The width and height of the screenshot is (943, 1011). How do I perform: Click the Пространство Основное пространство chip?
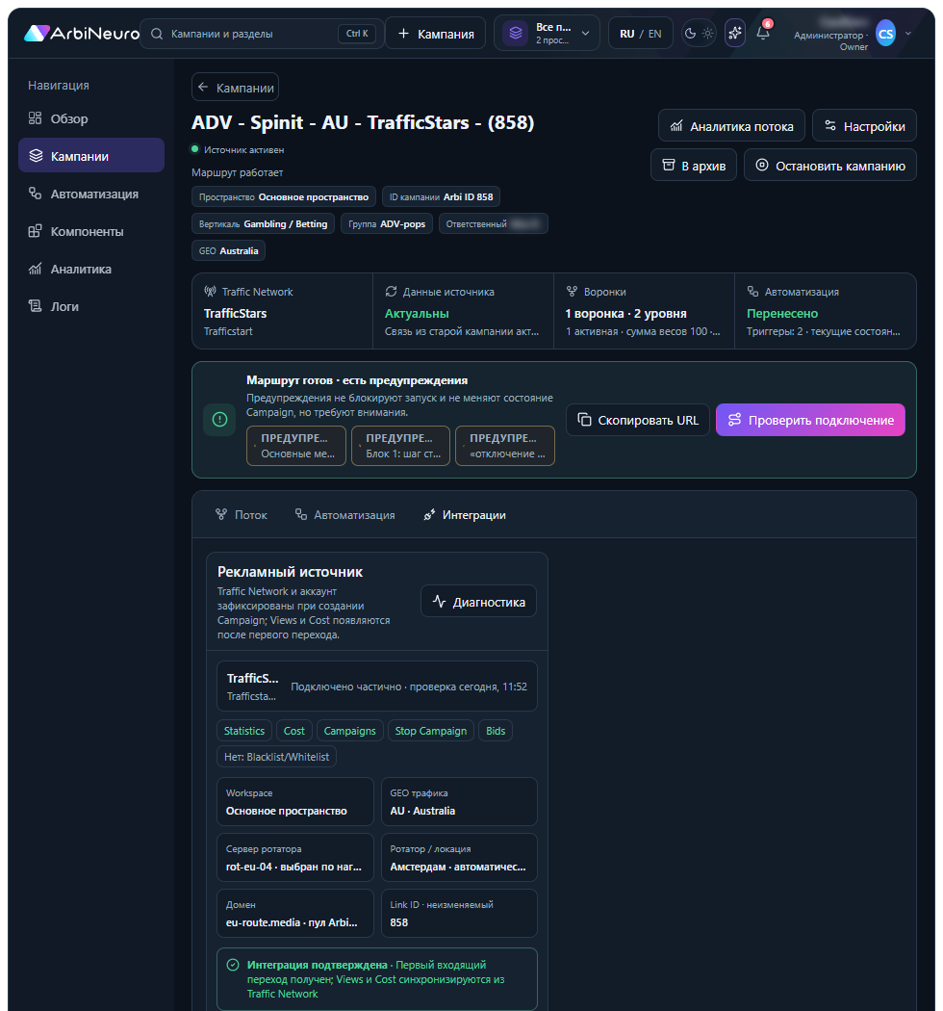[x=284, y=196]
